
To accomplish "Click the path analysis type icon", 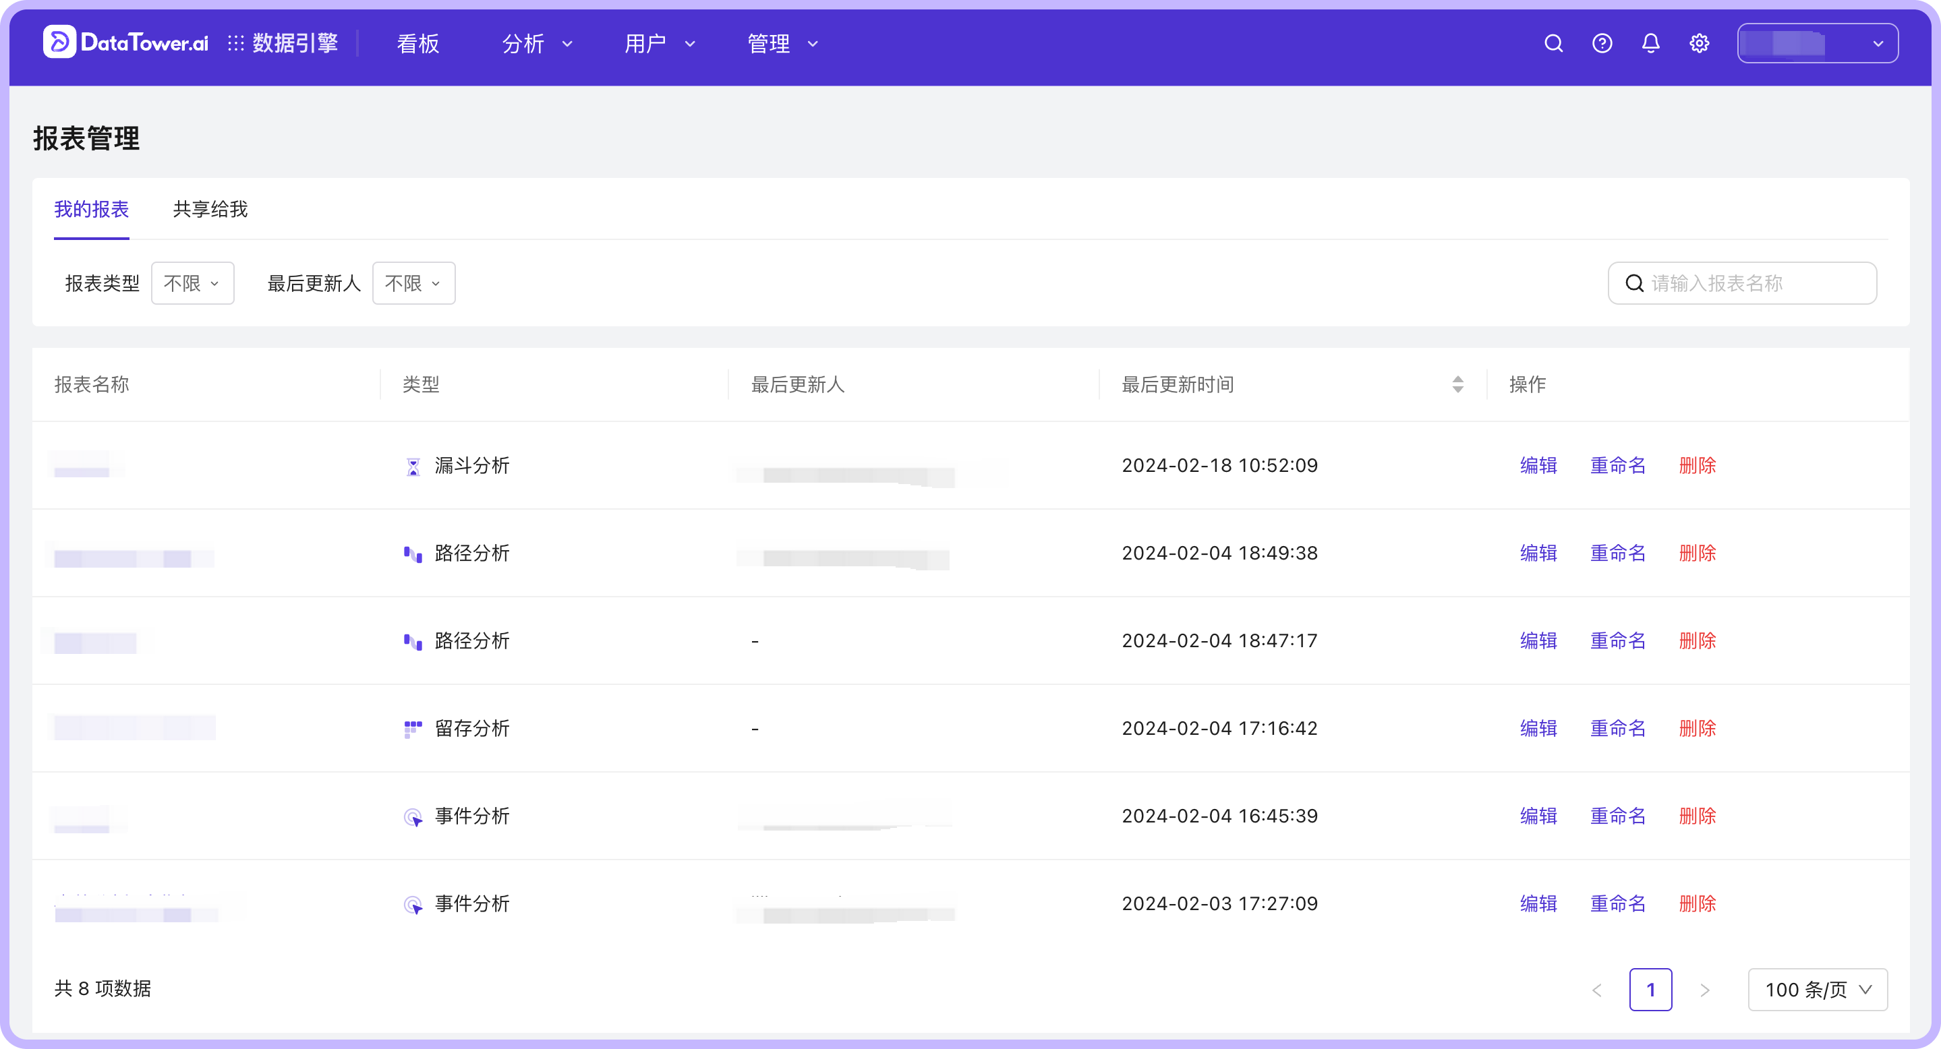I will pos(413,553).
